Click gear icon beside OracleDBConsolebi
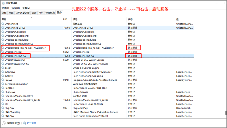The height and width of the screenshot is (128, 227). pyautogui.click(x=3, y=32)
